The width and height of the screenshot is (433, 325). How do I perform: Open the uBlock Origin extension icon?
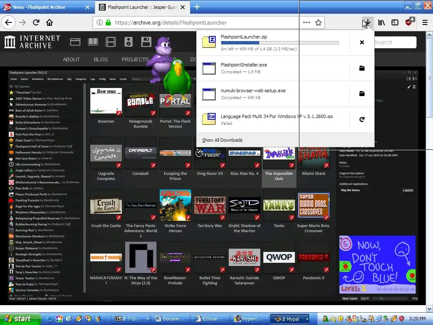(x=409, y=22)
